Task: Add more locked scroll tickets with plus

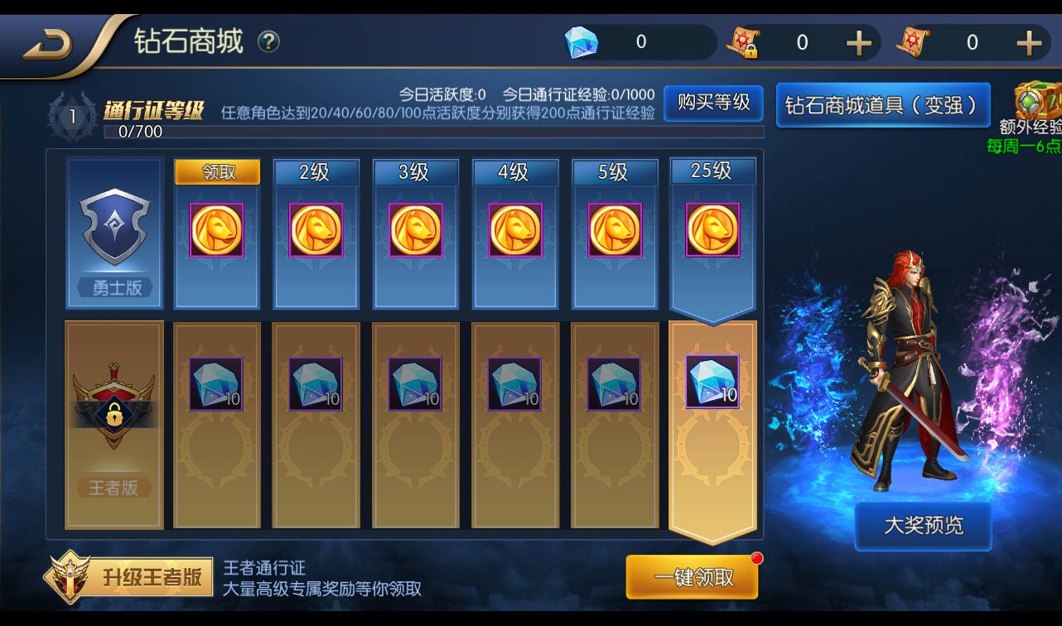Action: click(859, 42)
